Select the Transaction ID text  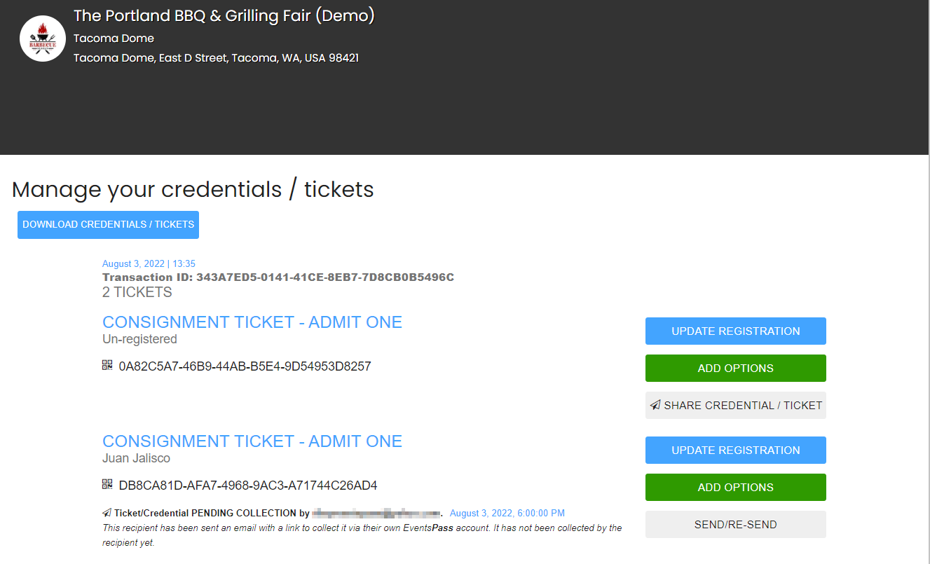pos(278,277)
